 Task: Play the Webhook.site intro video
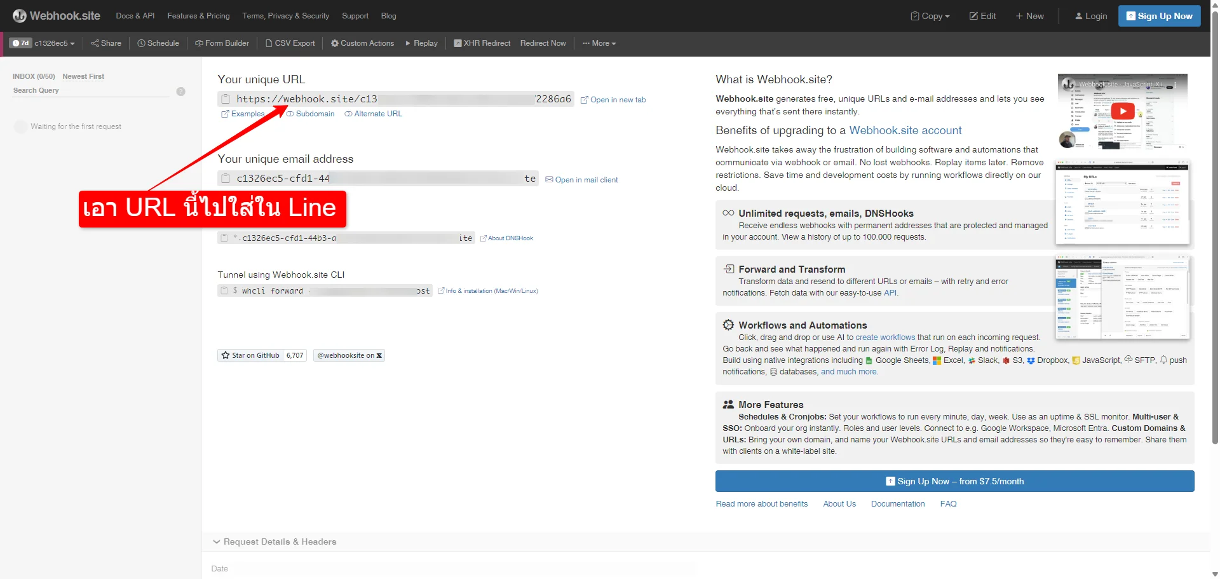pyautogui.click(x=1123, y=111)
